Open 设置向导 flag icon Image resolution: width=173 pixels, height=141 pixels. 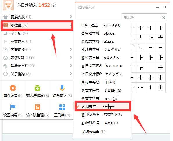13,107
